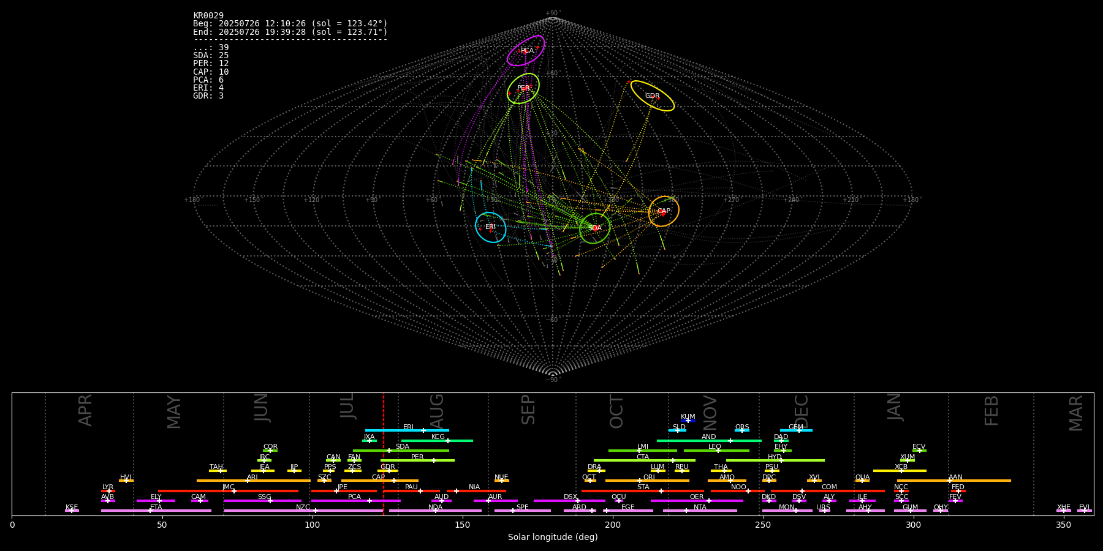1103x551 pixels.
Task: Select the SPE shower bar in timeline
Action: pyautogui.click(x=522, y=510)
